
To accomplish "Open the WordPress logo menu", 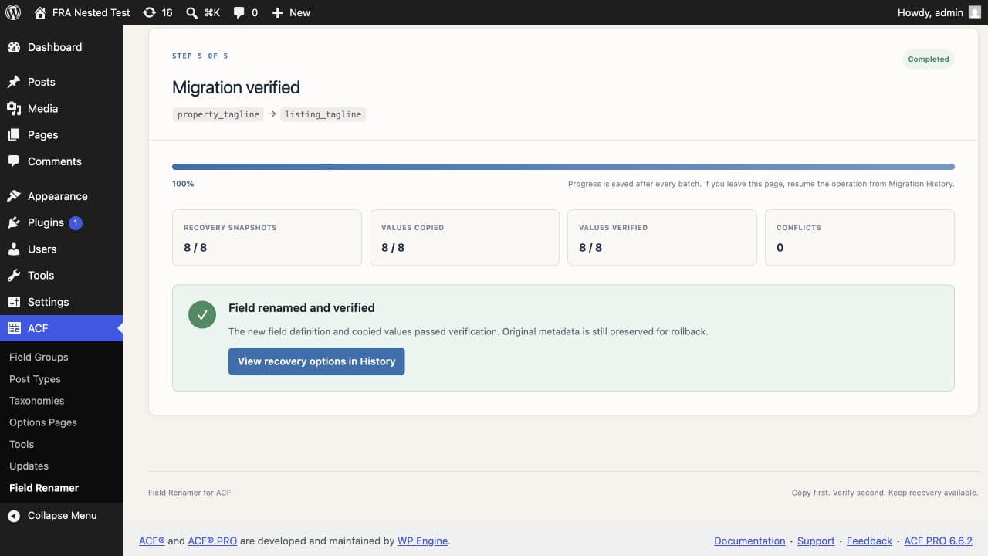I will pyautogui.click(x=13, y=12).
